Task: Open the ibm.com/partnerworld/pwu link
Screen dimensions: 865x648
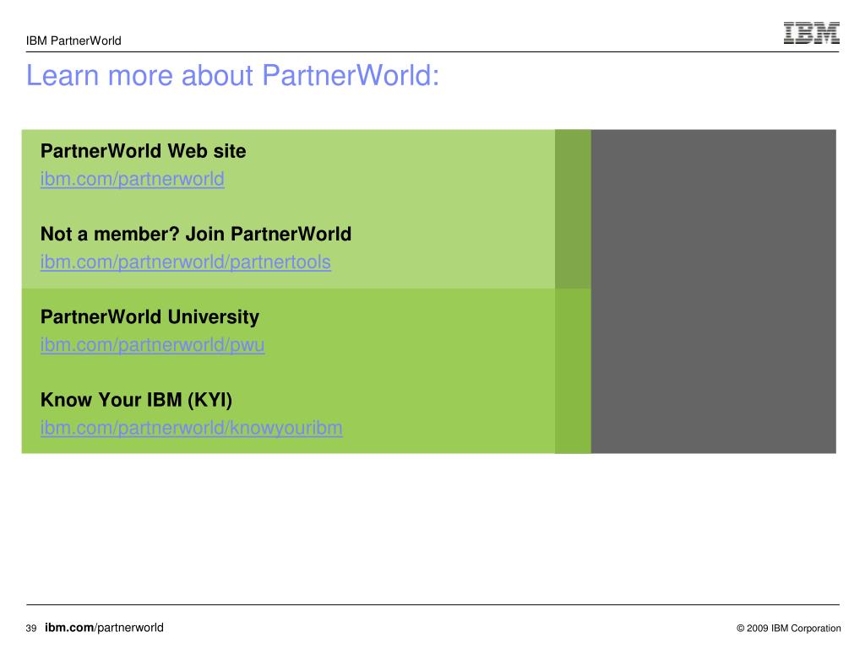Action: pyautogui.click(x=152, y=345)
